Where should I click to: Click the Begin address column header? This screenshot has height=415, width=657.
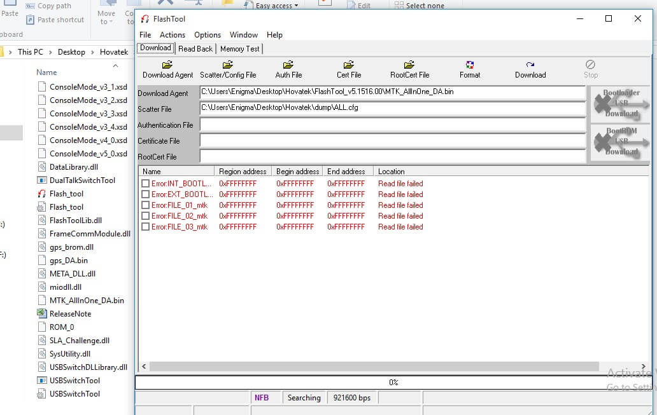click(297, 172)
